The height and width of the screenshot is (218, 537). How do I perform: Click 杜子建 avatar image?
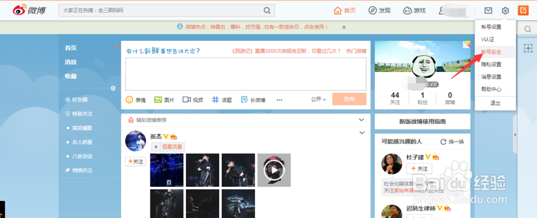point(392,164)
